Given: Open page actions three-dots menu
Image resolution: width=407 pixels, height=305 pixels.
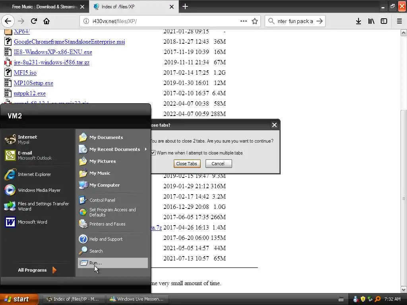Looking at the screenshot, I should tap(244, 21).
